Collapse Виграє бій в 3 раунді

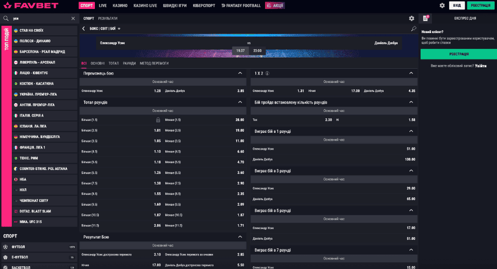[x=411, y=170]
